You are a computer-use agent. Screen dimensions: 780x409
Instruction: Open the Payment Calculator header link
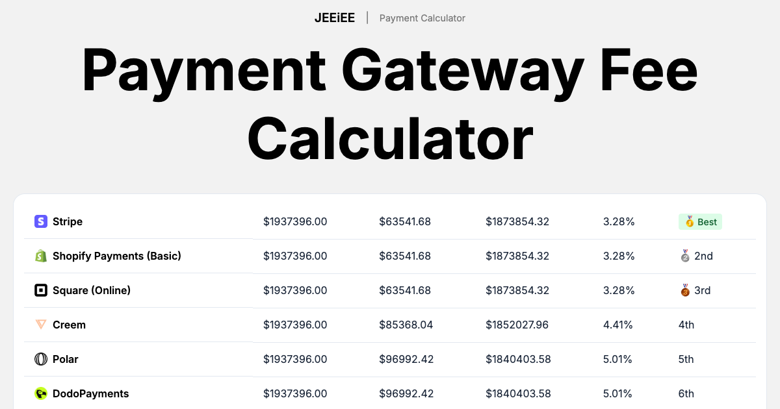422,18
